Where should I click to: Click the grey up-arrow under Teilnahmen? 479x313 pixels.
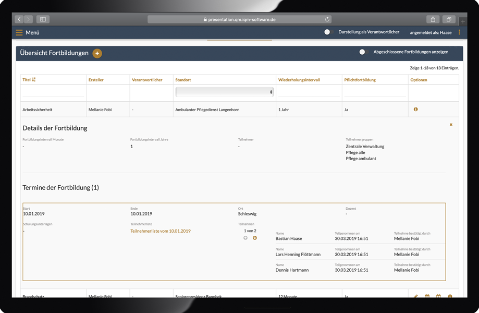pos(245,238)
